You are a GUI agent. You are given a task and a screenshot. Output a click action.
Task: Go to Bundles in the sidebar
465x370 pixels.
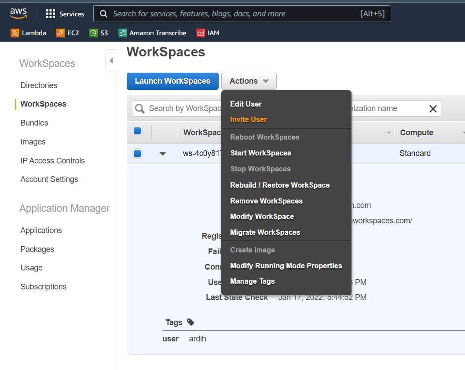[34, 122]
